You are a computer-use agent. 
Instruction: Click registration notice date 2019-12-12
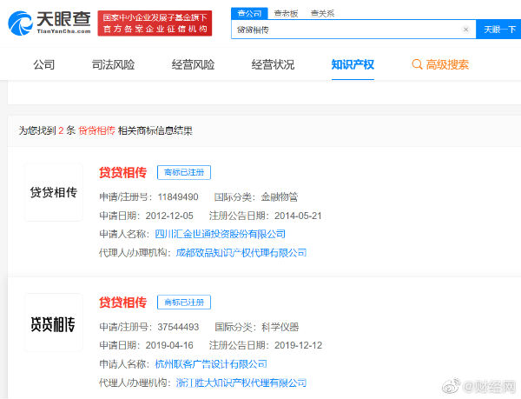click(299, 345)
